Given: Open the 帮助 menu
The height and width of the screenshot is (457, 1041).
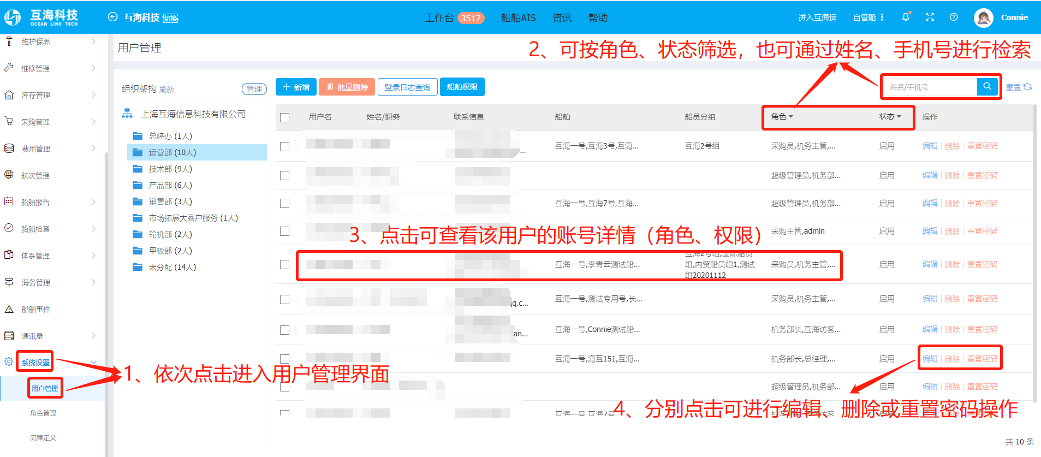Looking at the screenshot, I should click(598, 17).
